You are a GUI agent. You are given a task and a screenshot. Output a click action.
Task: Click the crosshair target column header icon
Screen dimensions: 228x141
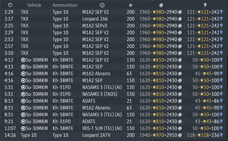tap(102, 5)
